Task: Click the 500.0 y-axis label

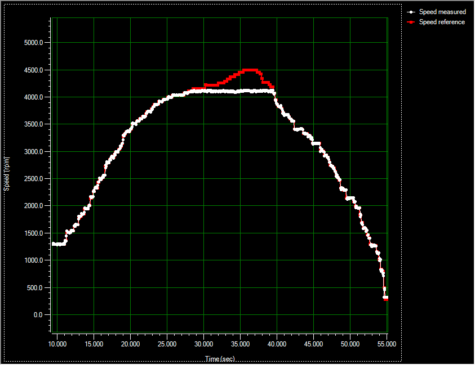Action: coord(34,287)
